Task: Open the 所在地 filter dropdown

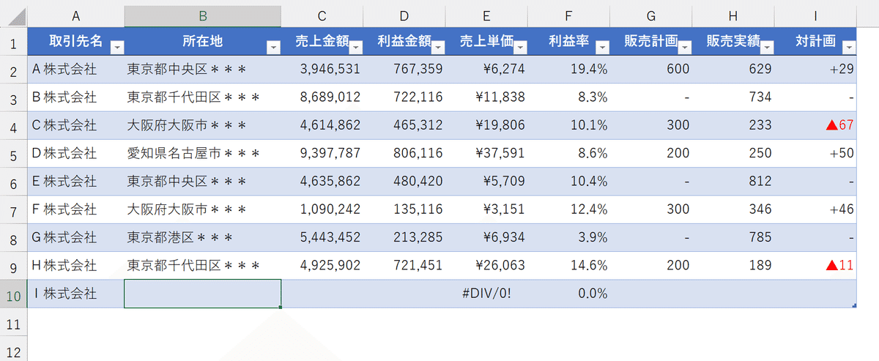Action: tap(273, 48)
